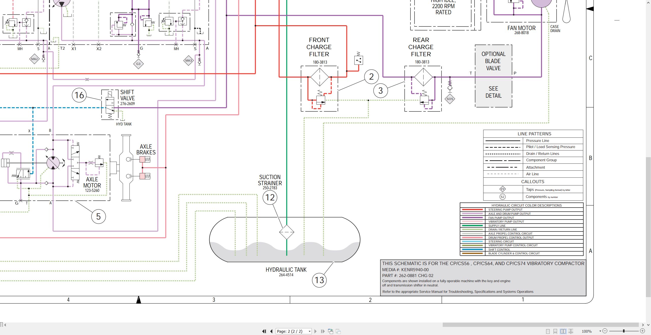Open the 100% zoom level dropdown
This screenshot has width=651, height=335.
600,331
